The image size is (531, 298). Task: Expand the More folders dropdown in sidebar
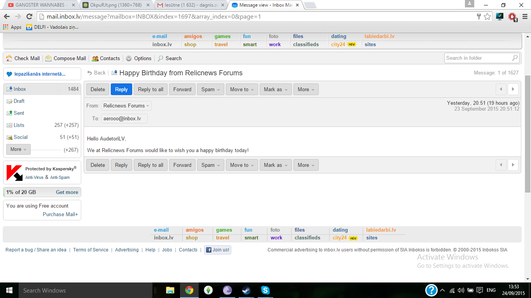pos(18,149)
